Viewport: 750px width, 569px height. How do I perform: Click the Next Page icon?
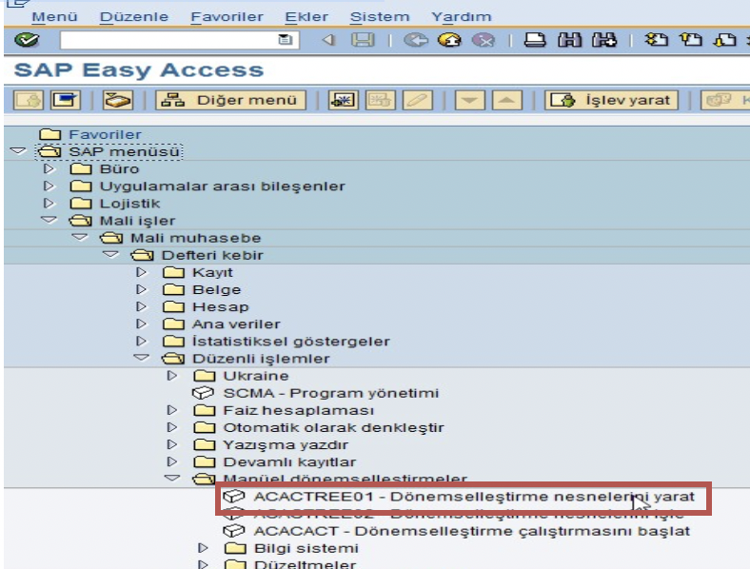[724, 40]
